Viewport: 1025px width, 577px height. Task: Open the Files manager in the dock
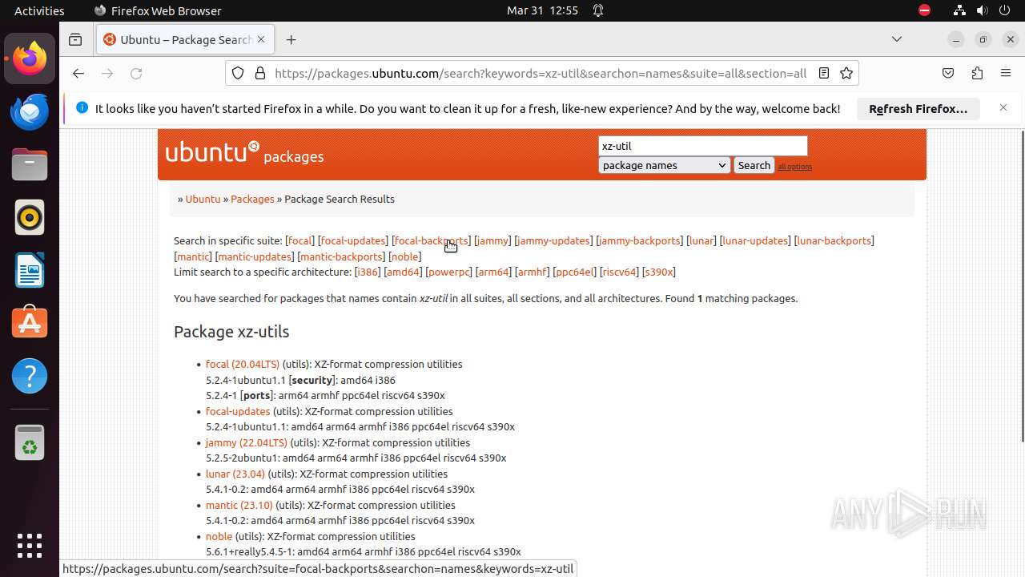click(30, 164)
